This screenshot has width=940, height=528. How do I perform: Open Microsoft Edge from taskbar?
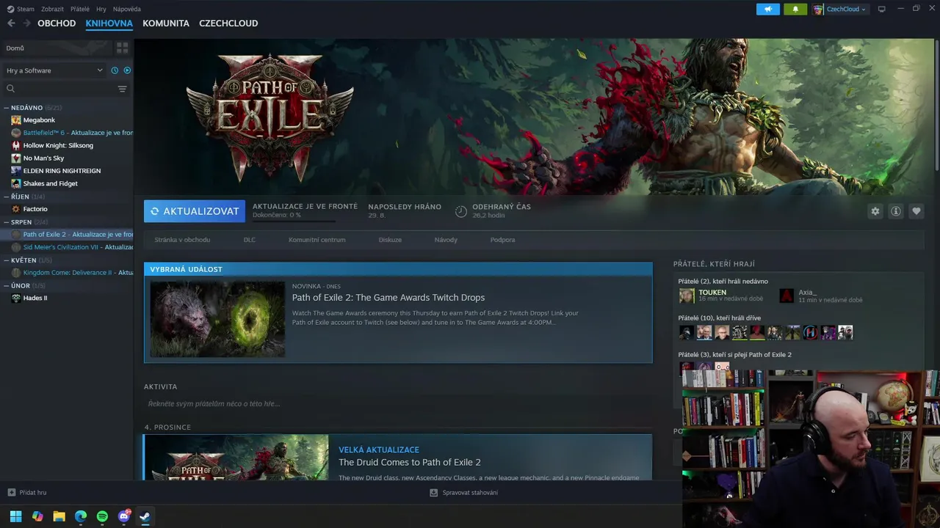[81, 516]
